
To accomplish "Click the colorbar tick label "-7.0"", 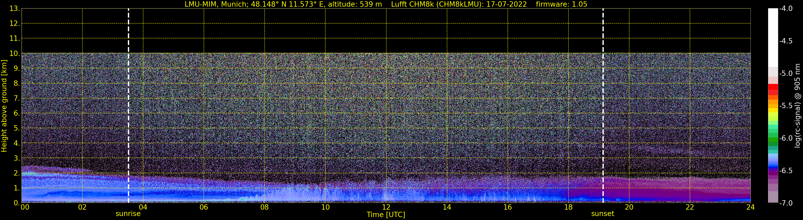I will [x=786, y=203].
